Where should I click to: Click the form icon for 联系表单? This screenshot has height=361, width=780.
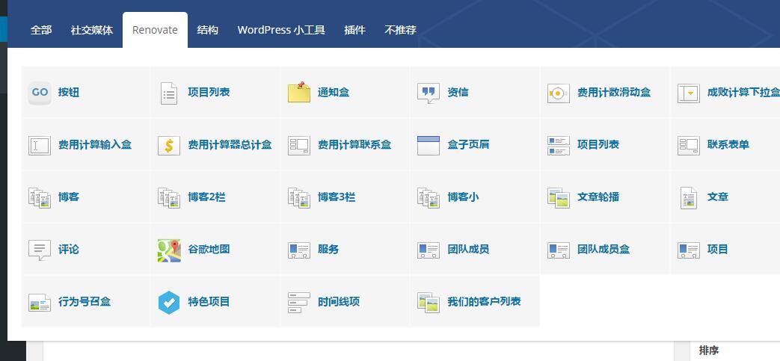[x=689, y=146]
